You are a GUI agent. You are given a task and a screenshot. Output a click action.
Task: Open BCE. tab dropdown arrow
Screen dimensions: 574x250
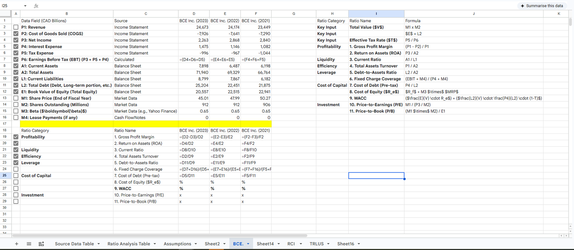(248, 244)
